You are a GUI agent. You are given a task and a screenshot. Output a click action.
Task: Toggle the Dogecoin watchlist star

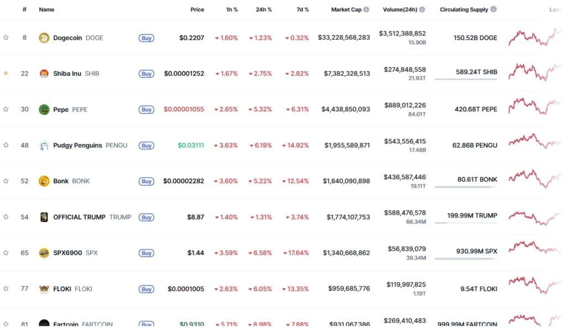[x=6, y=37]
